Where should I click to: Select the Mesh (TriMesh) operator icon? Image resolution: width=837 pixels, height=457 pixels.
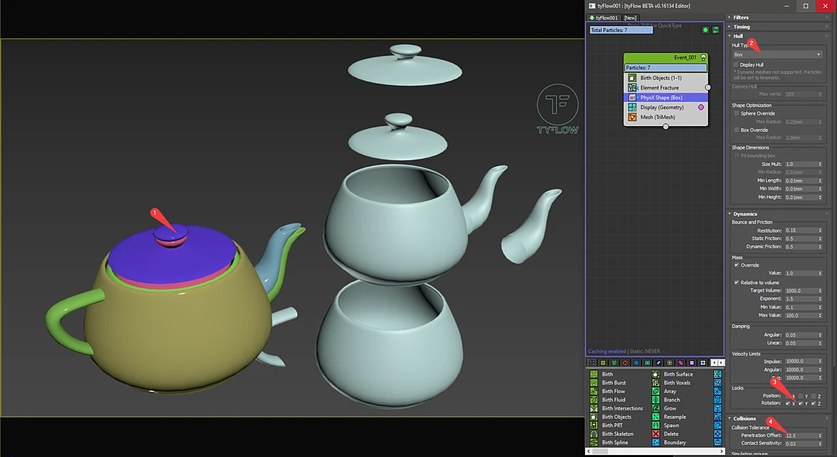point(632,117)
